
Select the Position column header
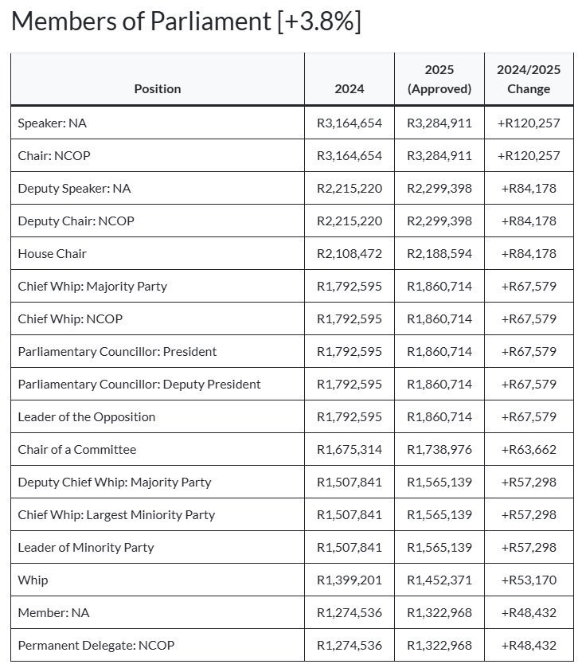click(x=158, y=88)
